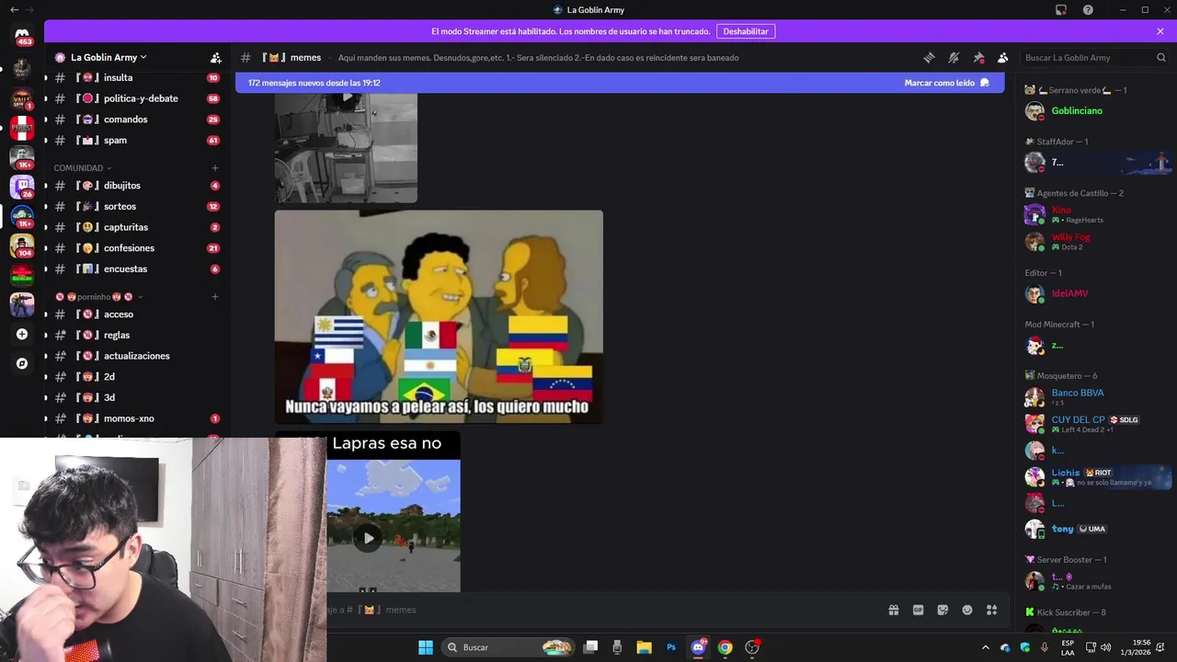This screenshot has width=1177, height=662.
Task: Open the Threads icon in channel header
Action: point(929,57)
